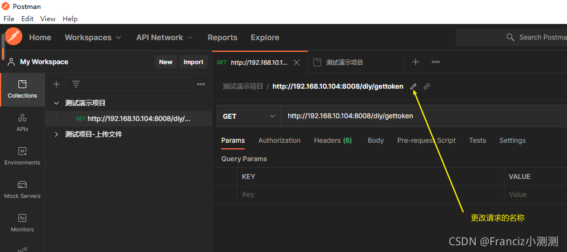Switch to the Params tab
Screen dimensions: 567x252
tap(233, 140)
